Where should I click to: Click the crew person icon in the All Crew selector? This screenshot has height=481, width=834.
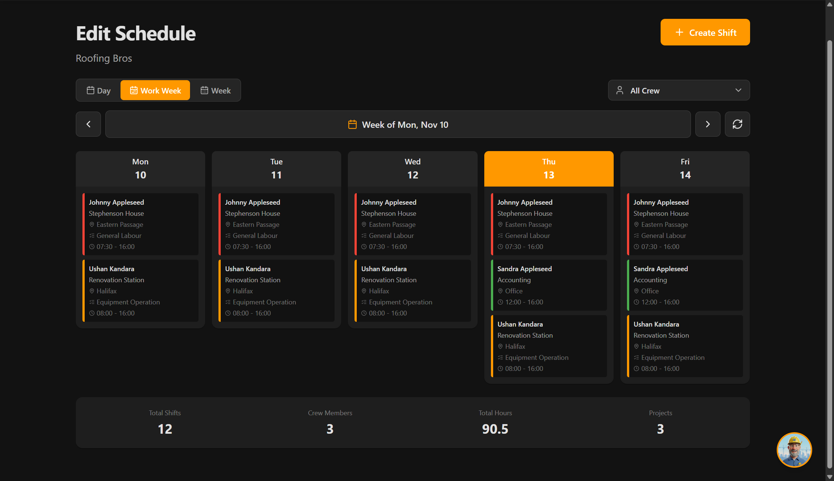620,90
